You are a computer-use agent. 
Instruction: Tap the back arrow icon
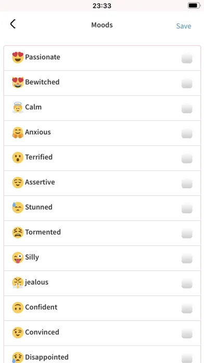coord(13,24)
